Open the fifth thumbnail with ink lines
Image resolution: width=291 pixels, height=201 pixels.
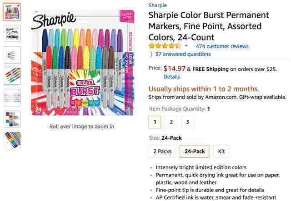pos(12,98)
